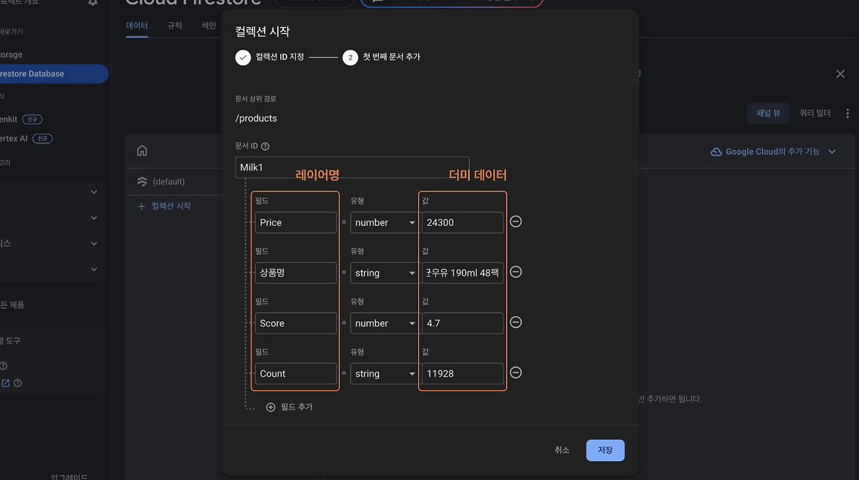Open the Price type dropdown set to number
Screen dimensions: 859x480
point(384,222)
